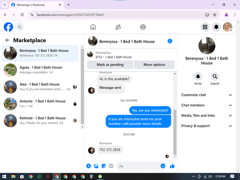Open Alex conversation in chat list
The width and height of the screenshot is (240, 180).
click(40, 87)
